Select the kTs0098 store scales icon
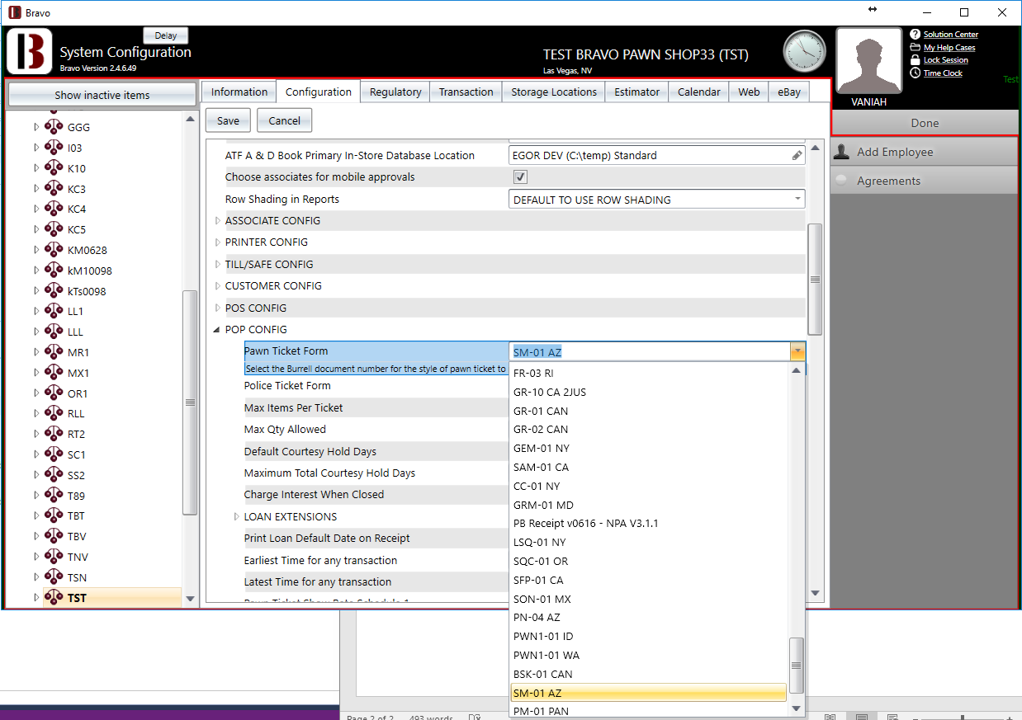The height and width of the screenshot is (720, 1022). coord(54,291)
